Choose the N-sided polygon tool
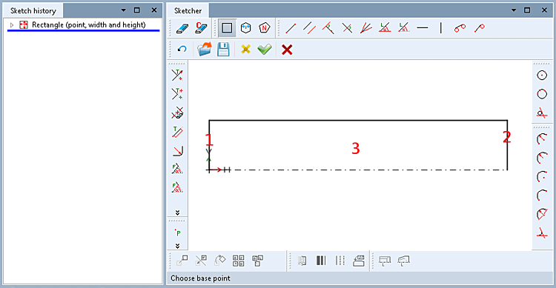The image size is (556, 288). 264,28
